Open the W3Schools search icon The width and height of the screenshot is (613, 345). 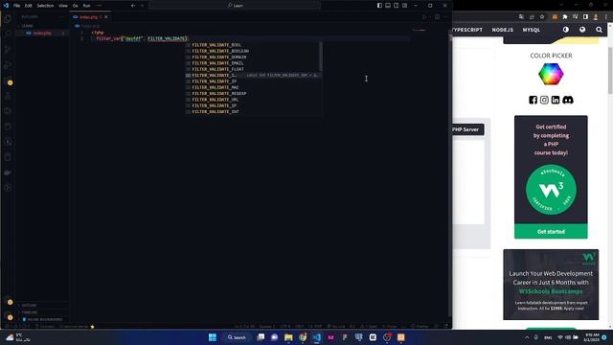pyautogui.click(x=599, y=30)
